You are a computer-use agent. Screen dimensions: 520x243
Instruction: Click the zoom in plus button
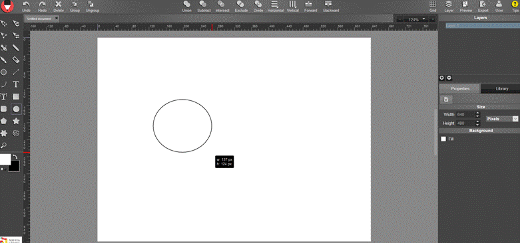pyautogui.click(x=433, y=19)
